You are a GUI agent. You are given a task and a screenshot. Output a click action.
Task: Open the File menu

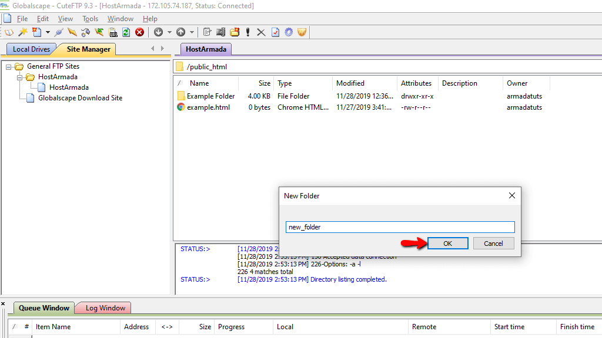(22, 19)
